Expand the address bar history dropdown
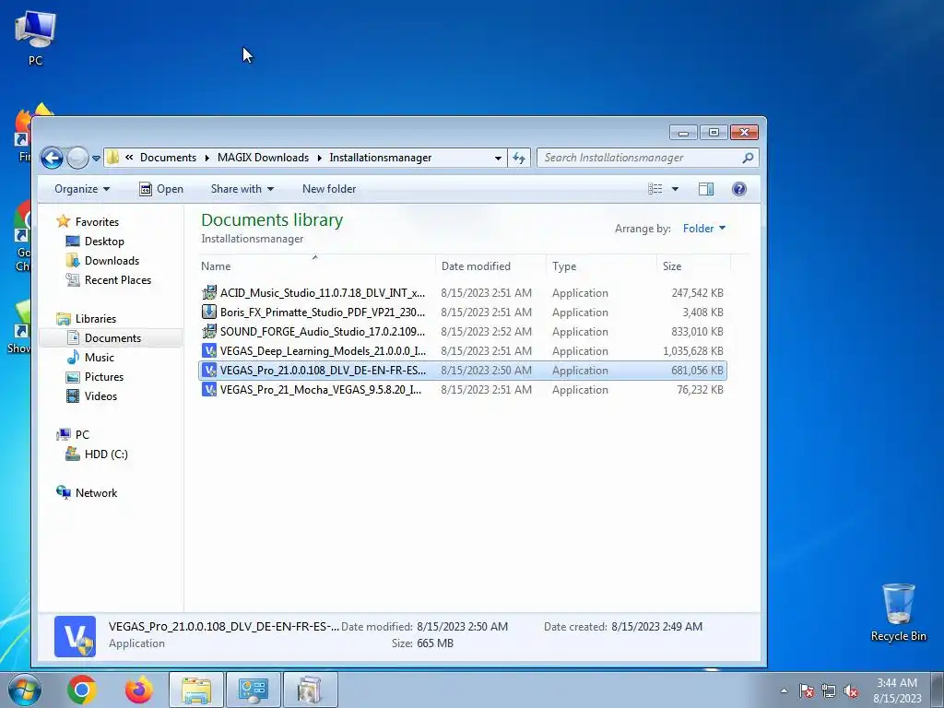Screen dimensions: 944x708 tap(498, 158)
